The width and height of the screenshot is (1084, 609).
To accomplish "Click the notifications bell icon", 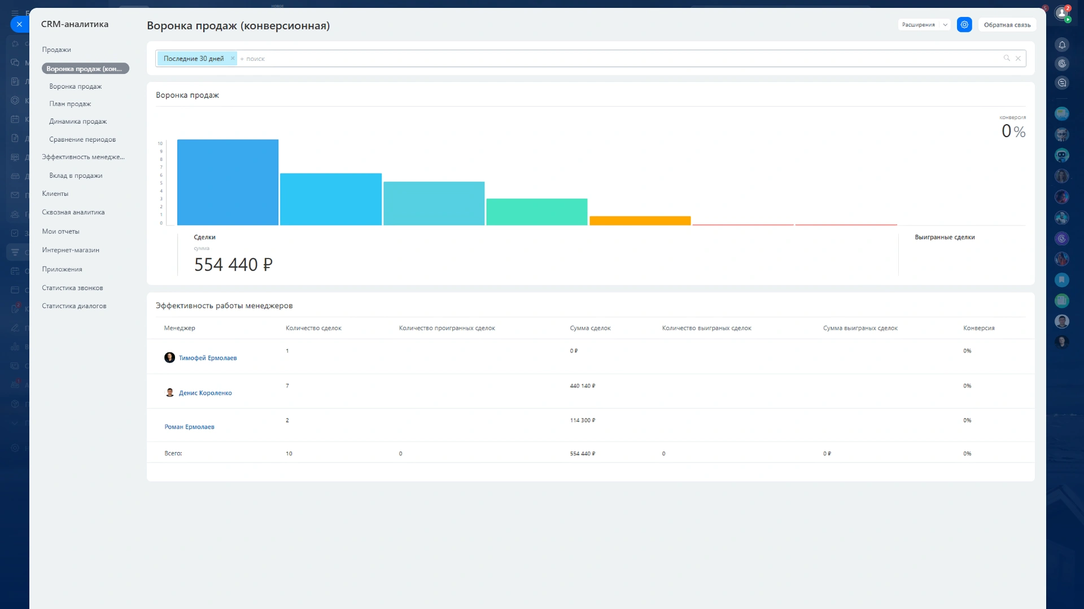I will tap(1062, 45).
